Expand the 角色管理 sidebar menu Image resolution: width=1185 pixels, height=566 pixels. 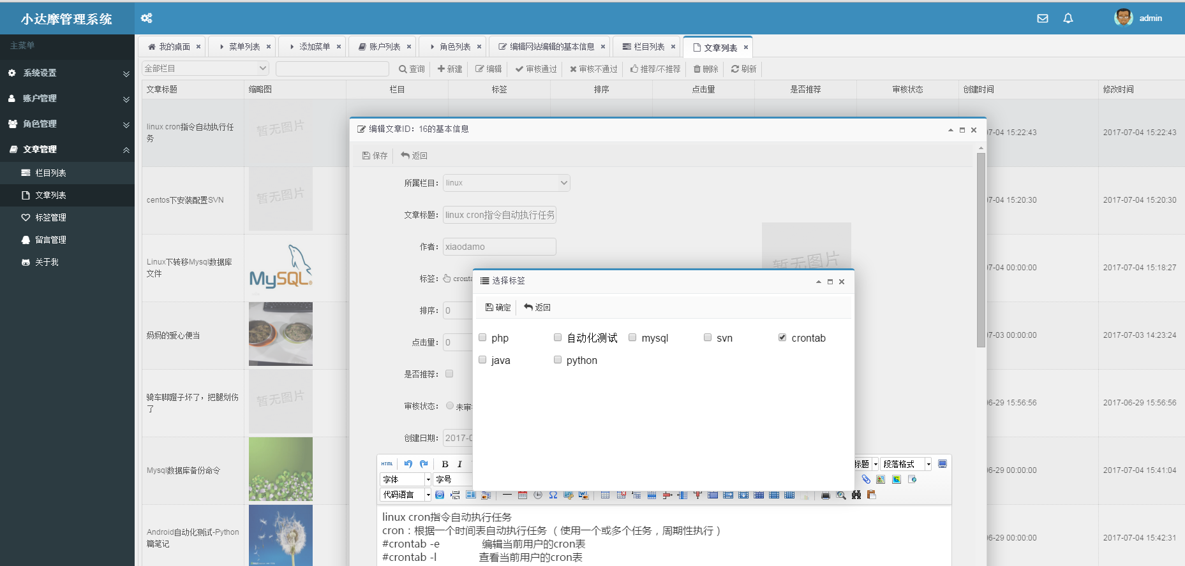pos(67,124)
